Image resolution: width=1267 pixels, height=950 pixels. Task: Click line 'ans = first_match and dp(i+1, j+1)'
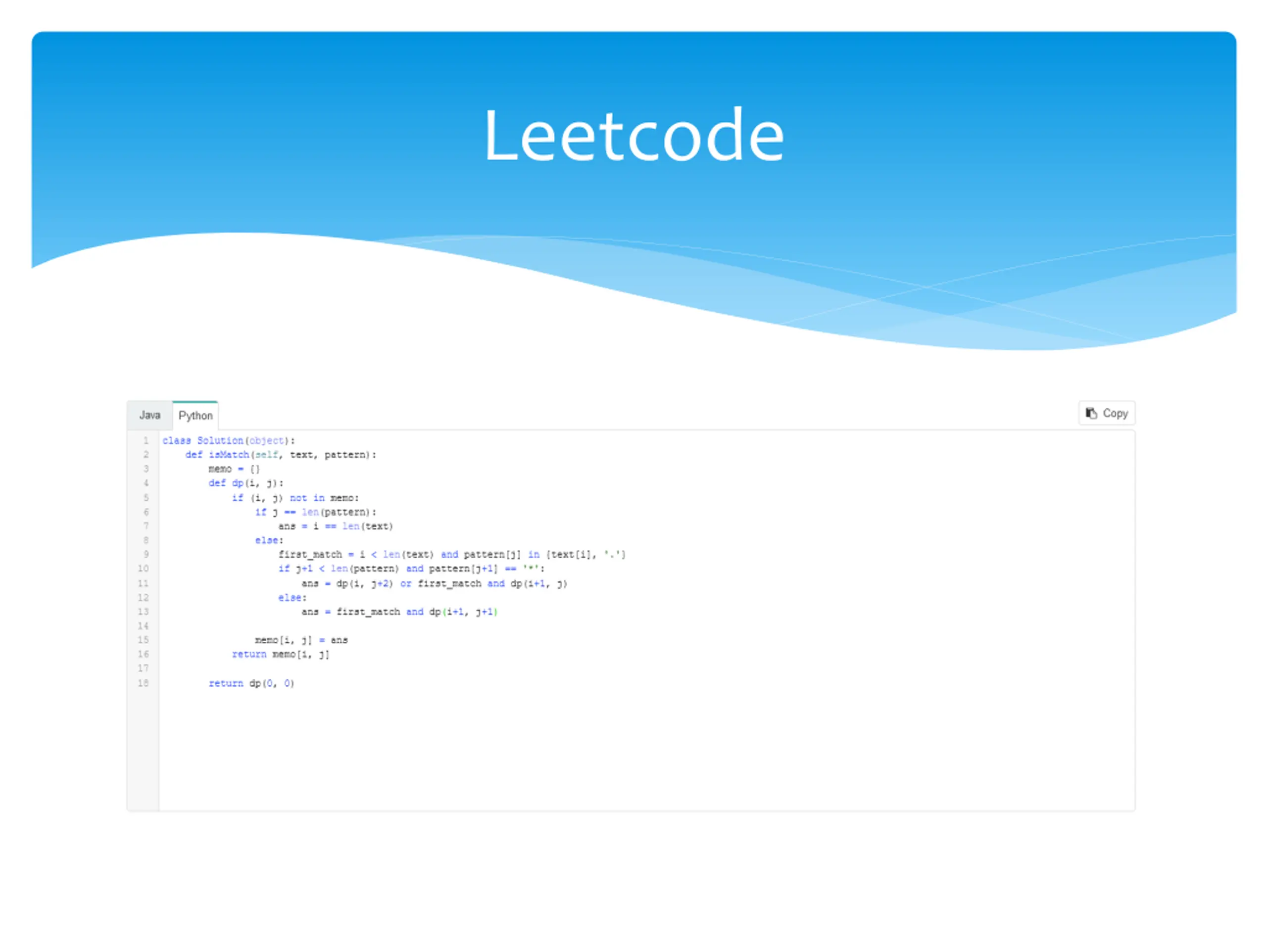click(399, 612)
